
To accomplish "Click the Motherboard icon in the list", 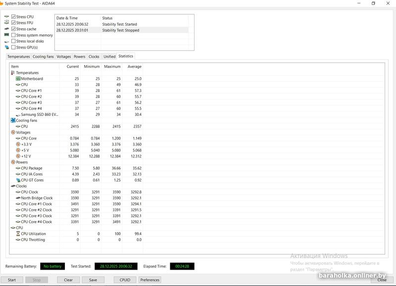I will (x=18, y=79).
